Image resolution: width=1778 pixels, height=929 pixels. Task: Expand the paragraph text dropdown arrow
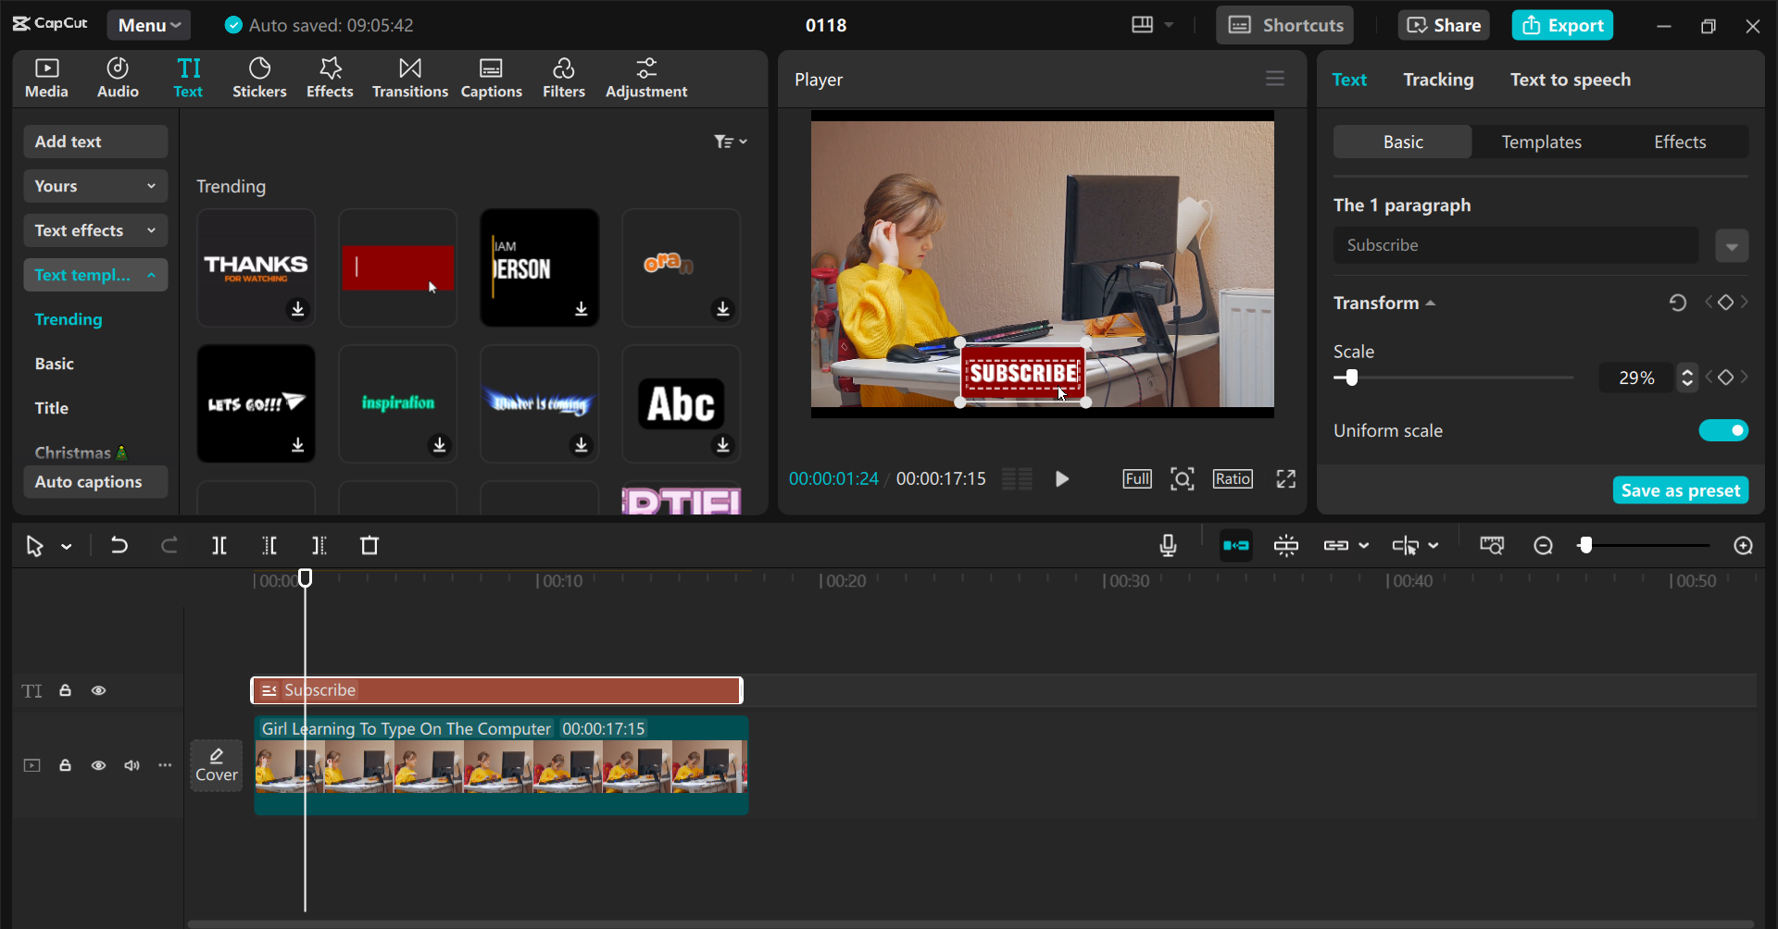point(1732,246)
